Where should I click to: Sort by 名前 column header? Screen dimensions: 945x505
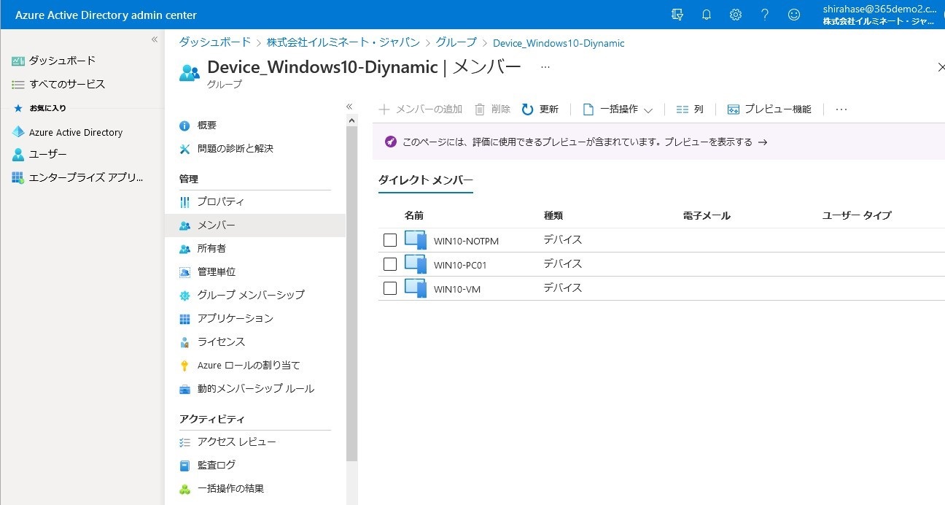pyautogui.click(x=413, y=215)
